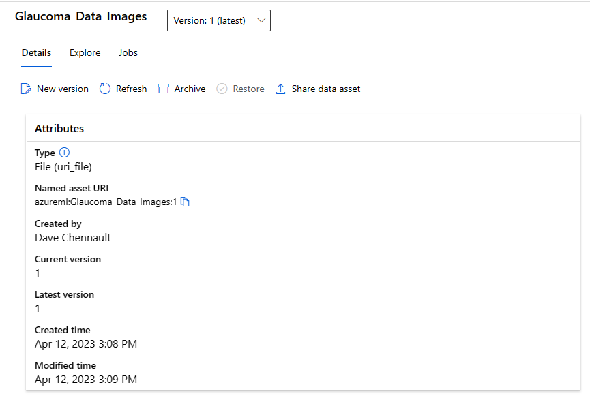The height and width of the screenshot is (415, 590).
Task: Open the Version: 1 (latest) dropdown
Action: click(218, 20)
